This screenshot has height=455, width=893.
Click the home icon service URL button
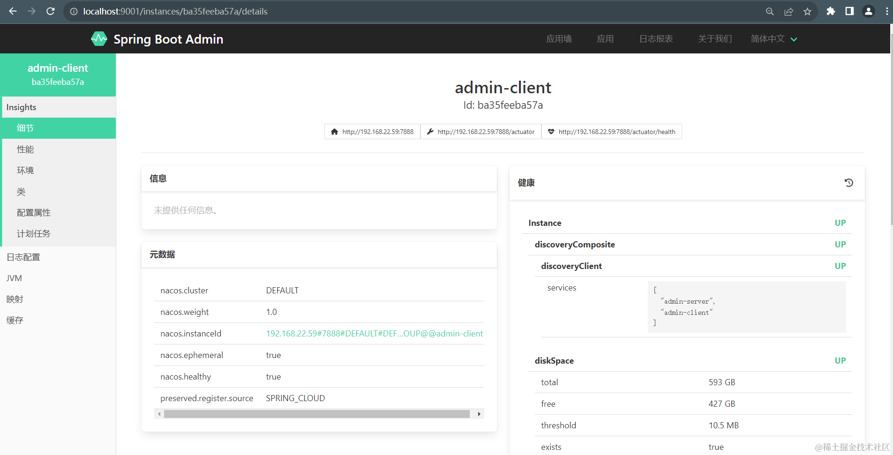(x=372, y=132)
